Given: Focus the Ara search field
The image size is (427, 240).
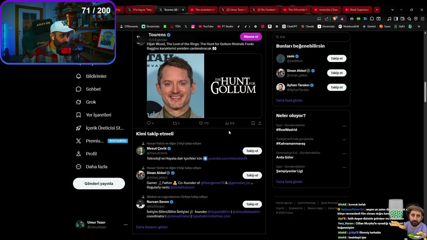Looking at the screenshot, I should point(311,37).
